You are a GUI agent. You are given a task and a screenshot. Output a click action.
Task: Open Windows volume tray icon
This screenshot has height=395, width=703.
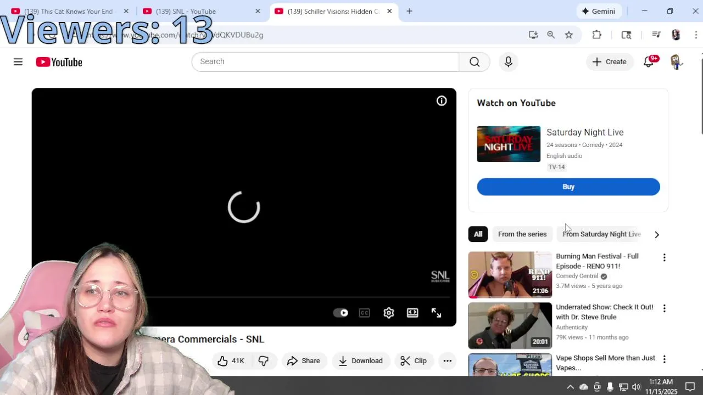(637, 387)
